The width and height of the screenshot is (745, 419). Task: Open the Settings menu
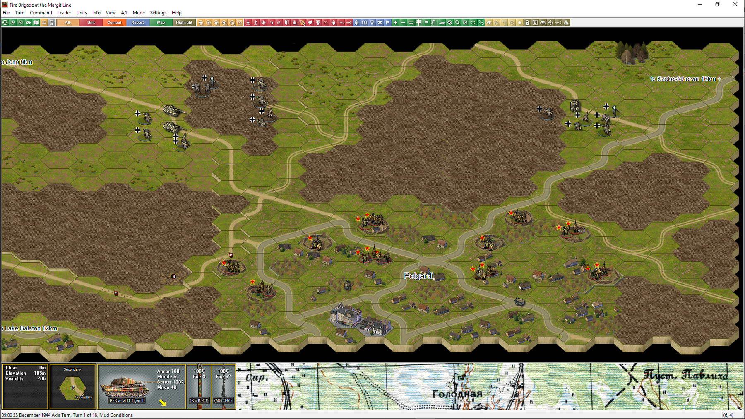158,13
